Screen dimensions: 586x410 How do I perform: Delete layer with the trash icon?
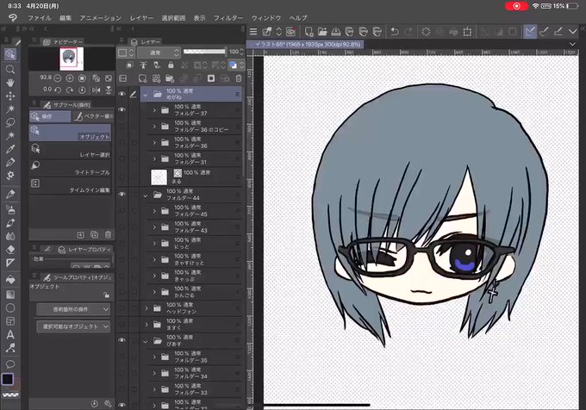tap(239, 78)
